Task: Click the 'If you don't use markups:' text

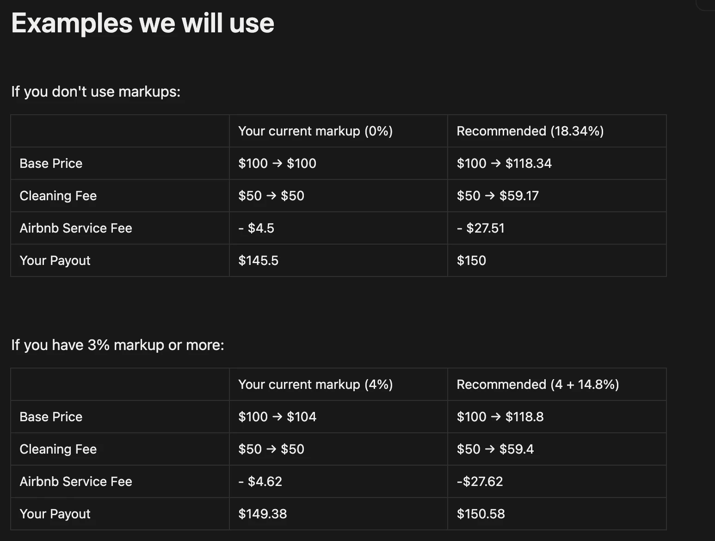Action: click(96, 92)
